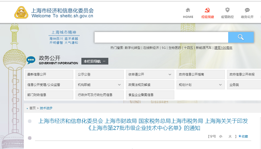
Task: Collapse the 本栏目导航 toggle
Action: click(x=95, y=61)
